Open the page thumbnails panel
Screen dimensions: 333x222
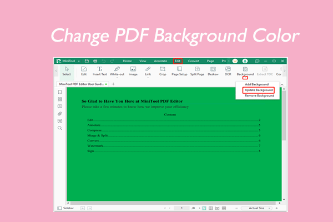click(60, 99)
